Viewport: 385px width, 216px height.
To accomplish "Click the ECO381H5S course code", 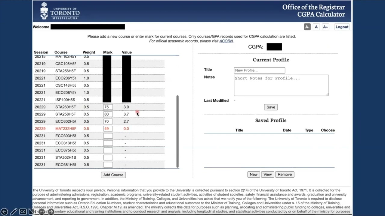I will (x=66, y=165).
